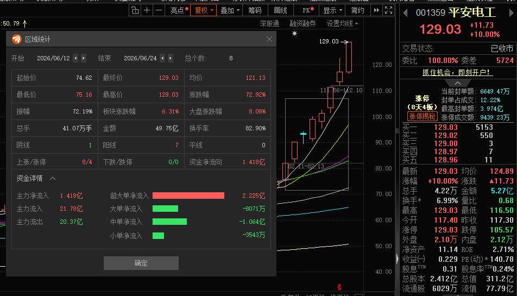517x296 pixels.
Task: Click 金额 value 49.75亿
Action: coord(167,128)
